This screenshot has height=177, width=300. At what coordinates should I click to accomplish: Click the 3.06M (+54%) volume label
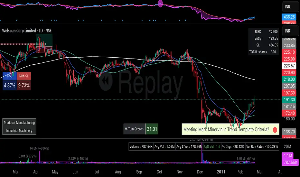click(246, 159)
